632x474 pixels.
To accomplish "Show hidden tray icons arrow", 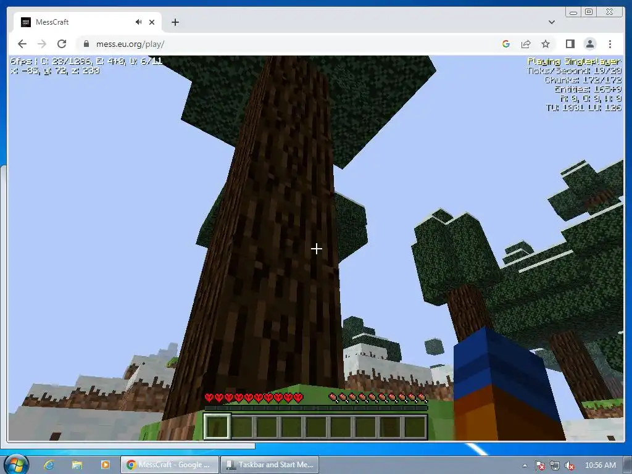I will (525, 465).
